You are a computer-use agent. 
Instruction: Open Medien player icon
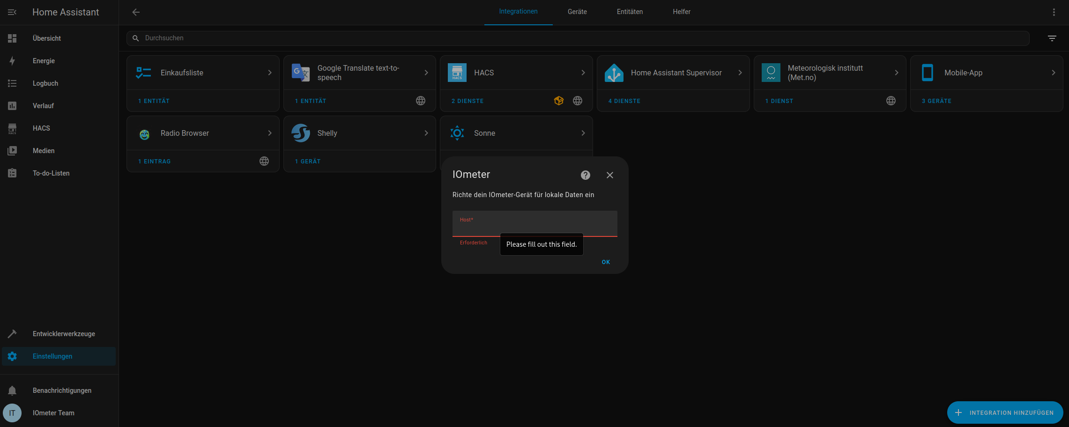(x=12, y=151)
